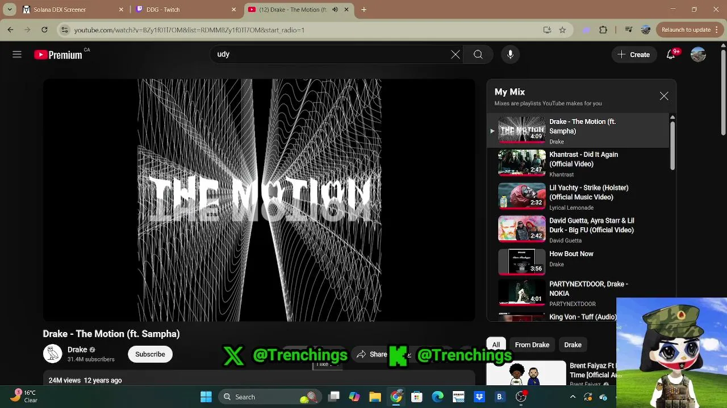Image resolution: width=727 pixels, height=408 pixels.
Task: Open the Chrome profile avatar
Action: coord(645,29)
